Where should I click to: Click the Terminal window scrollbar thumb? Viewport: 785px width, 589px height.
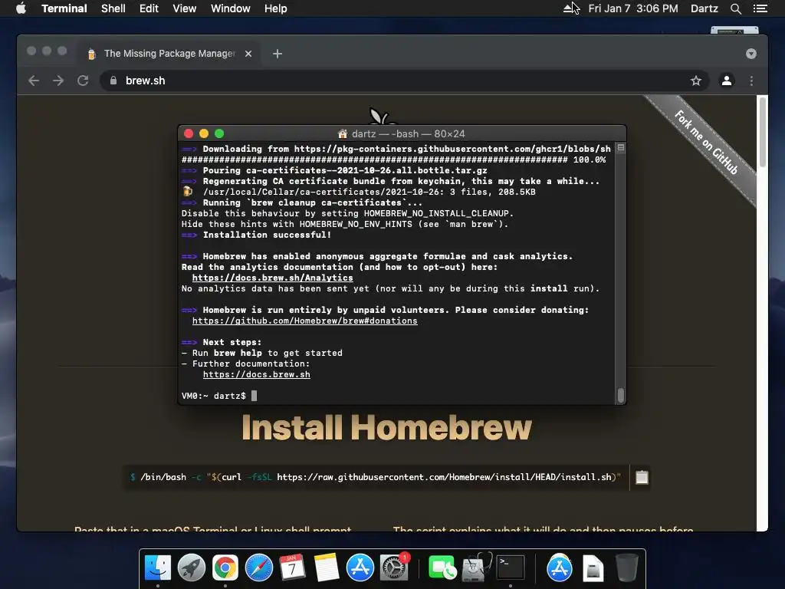coord(621,395)
